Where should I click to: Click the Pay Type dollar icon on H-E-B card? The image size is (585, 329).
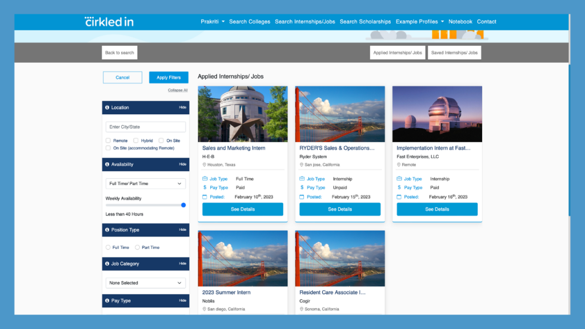(205, 187)
